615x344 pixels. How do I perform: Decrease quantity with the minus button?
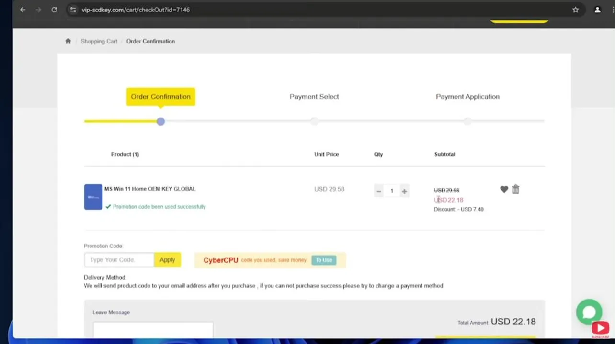[379, 191]
